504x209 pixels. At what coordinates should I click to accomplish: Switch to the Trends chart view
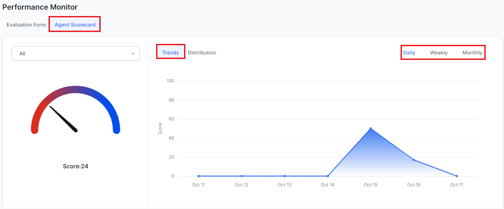tap(170, 53)
